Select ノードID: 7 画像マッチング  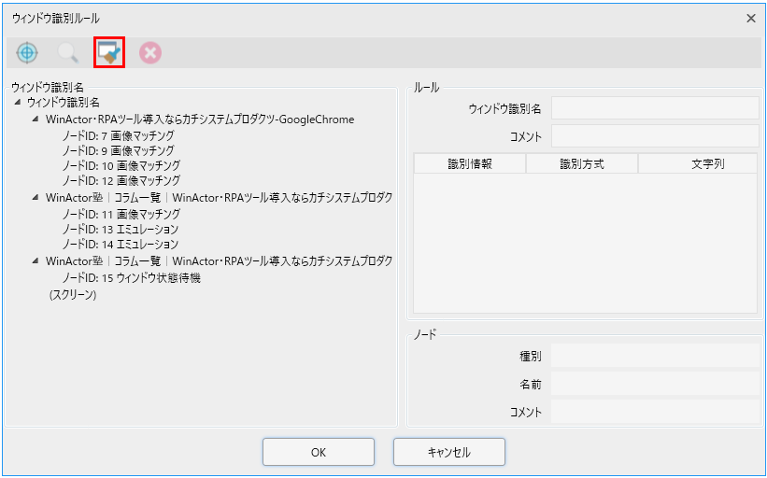click(x=118, y=135)
